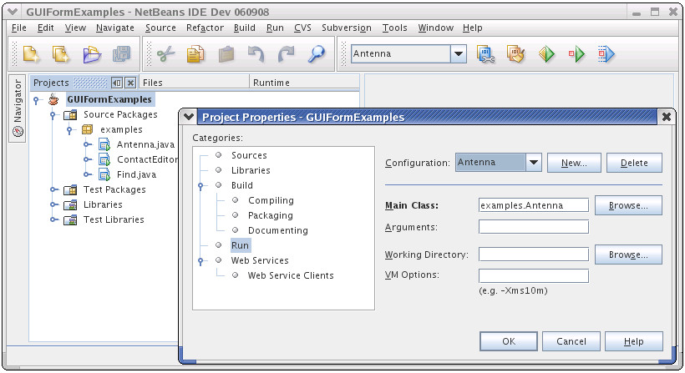This screenshot has height=373, width=685.
Task: Click the Find magnifier icon
Action: coord(317,54)
